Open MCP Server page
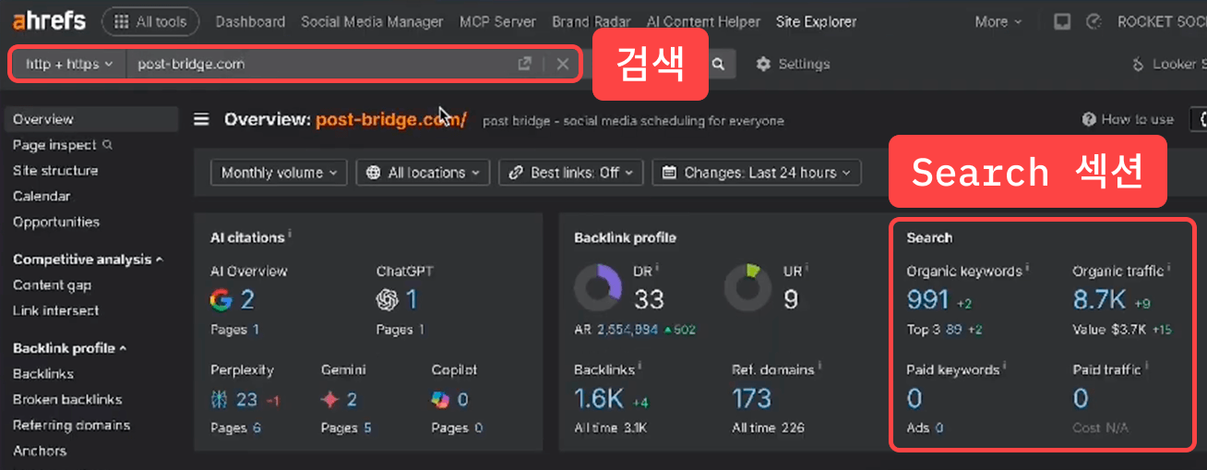Screen dimensions: 1207x470 pos(497,21)
